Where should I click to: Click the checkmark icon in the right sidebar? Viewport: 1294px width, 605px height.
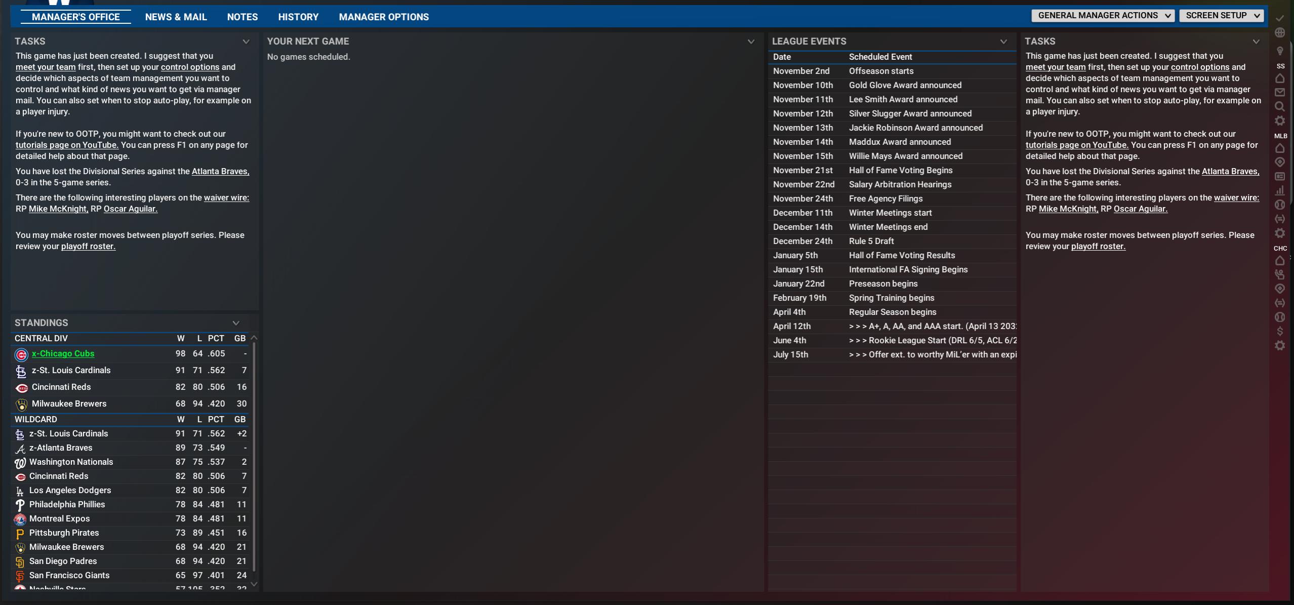pos(1280,18)
